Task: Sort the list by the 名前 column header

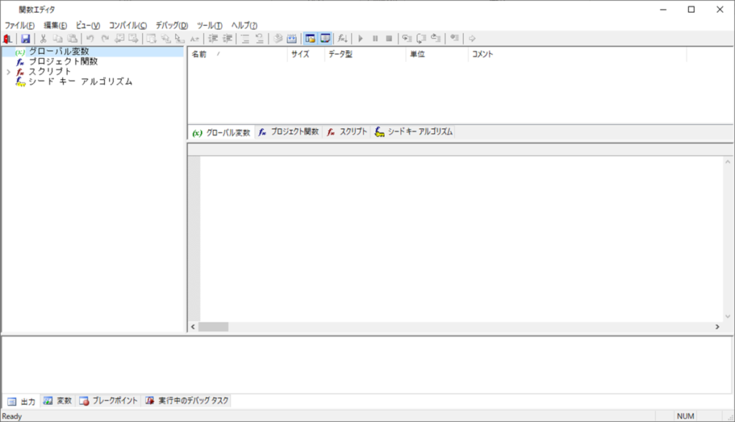Action: [200, 55]
